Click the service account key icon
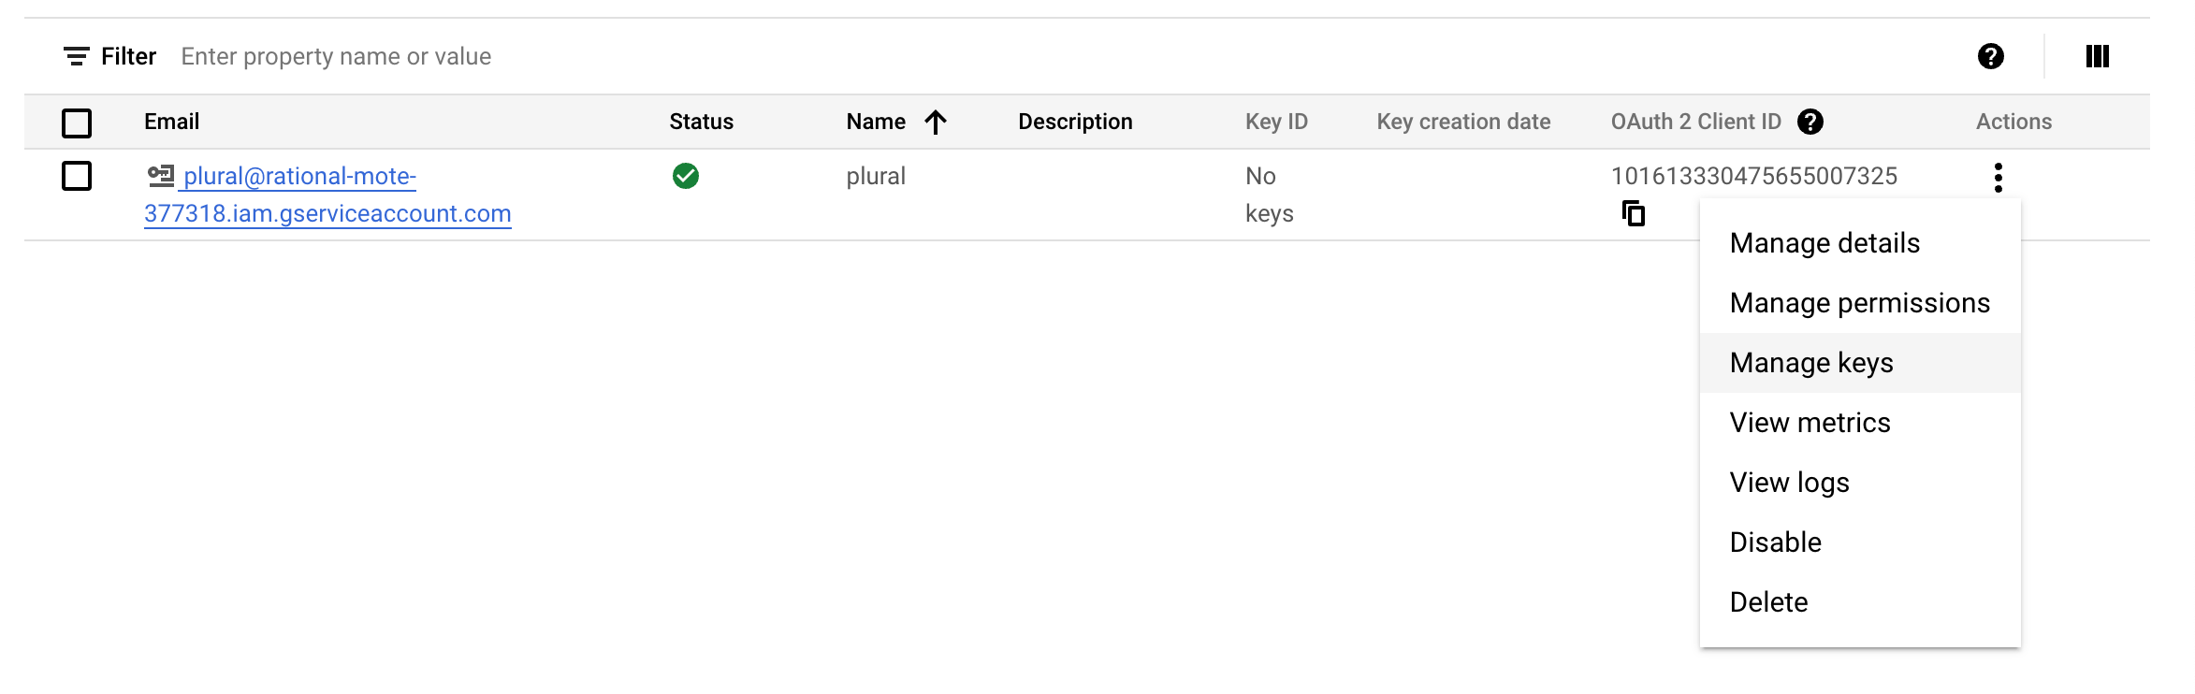This screenshot has width=2195, height=694. (x=161, y=175)
